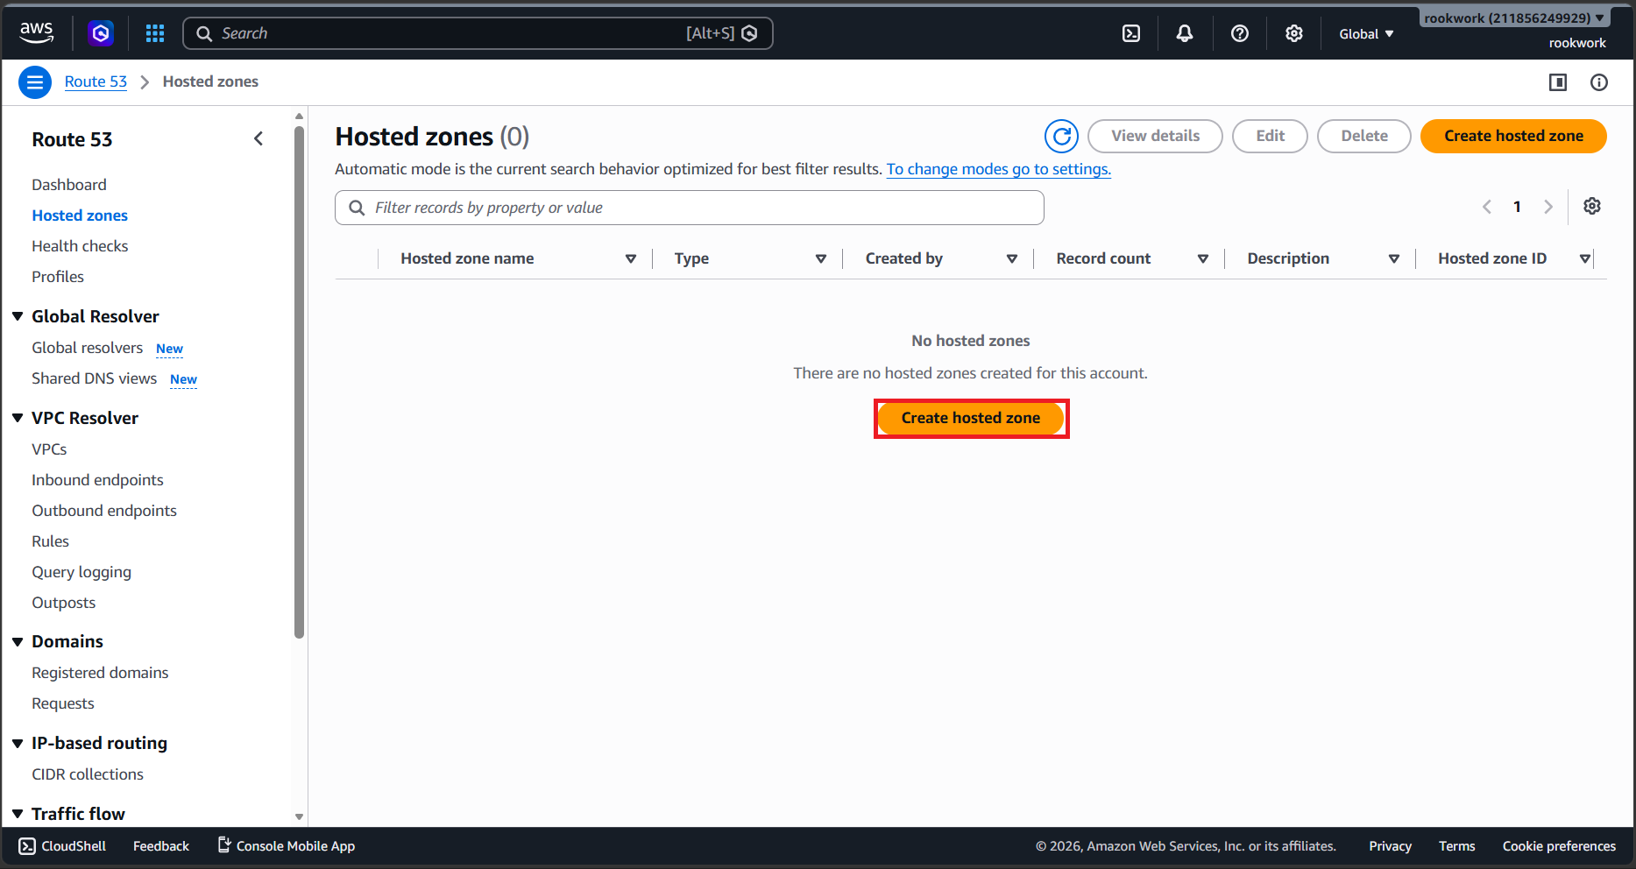Open Terms link in footer

pyautogui.click(x=1456, y=846)
